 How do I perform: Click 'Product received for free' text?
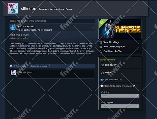(19, 38)
